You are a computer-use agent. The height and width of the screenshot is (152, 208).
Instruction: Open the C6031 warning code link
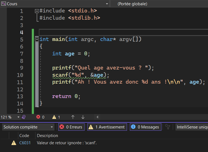pyautogui.click(x=25, y=143)
